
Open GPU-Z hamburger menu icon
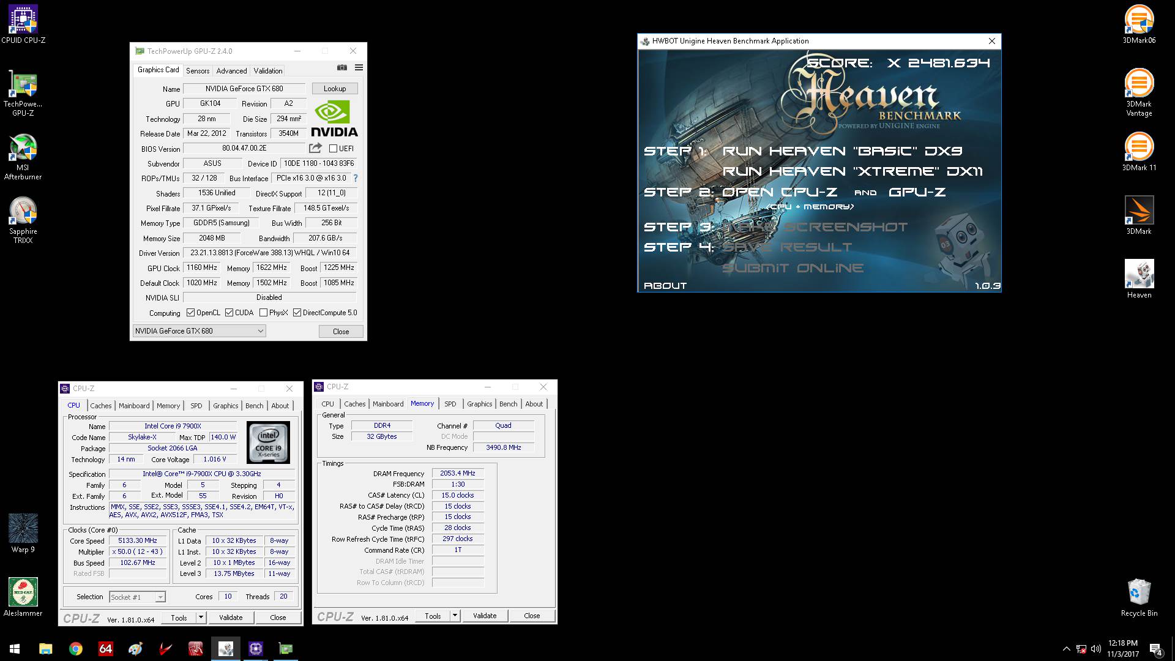coord(359,67)
